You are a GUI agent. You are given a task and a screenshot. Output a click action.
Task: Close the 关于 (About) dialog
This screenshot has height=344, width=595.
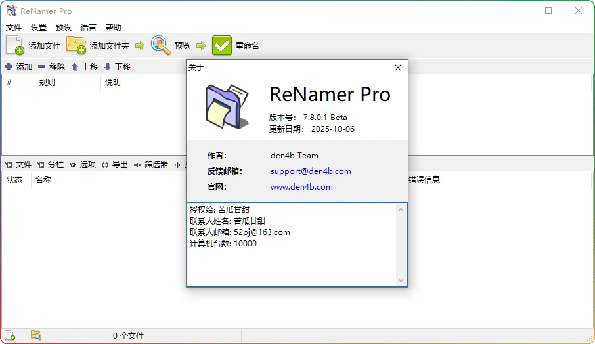click(x=397, y=68)
